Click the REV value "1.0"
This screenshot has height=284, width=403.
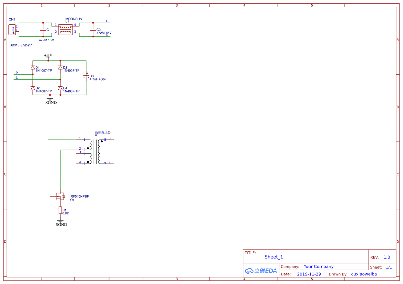tap(387, 257)
